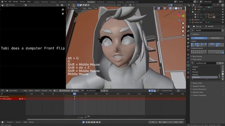The image size is (225, 126).
Task: Open the Window menu
Action: [x=22, y=1]
